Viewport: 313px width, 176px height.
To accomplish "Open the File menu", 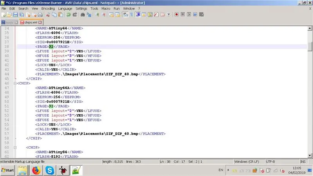I will (4, 9).
